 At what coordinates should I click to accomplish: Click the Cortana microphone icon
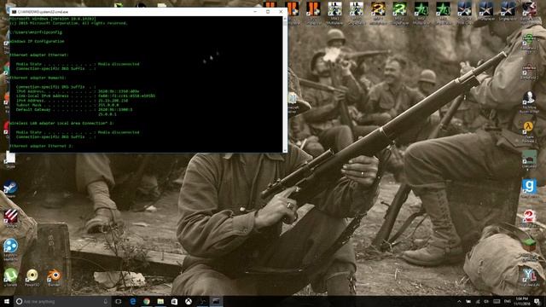(106, 301)
